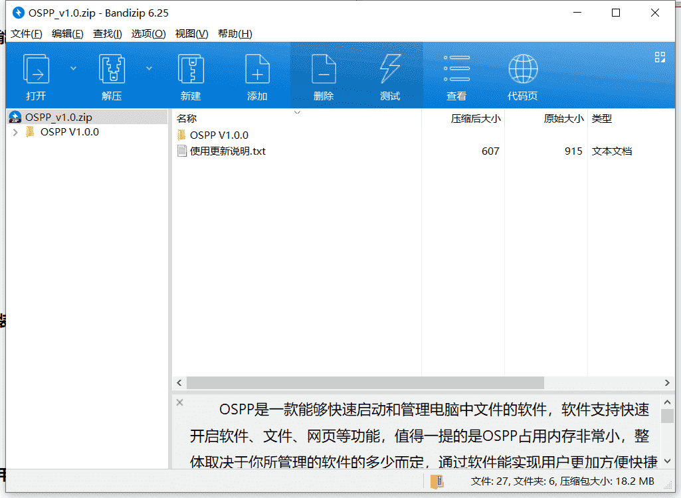This screenshot has height=498, width=681.
Task: Close the archive comment panel
Action: pyautogui.click(x=180, y=402)
